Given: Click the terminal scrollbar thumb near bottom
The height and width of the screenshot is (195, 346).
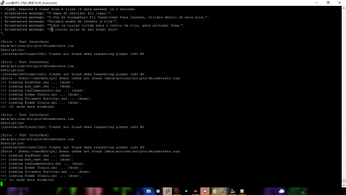Looking at the screenshot, I should (344, 181).
